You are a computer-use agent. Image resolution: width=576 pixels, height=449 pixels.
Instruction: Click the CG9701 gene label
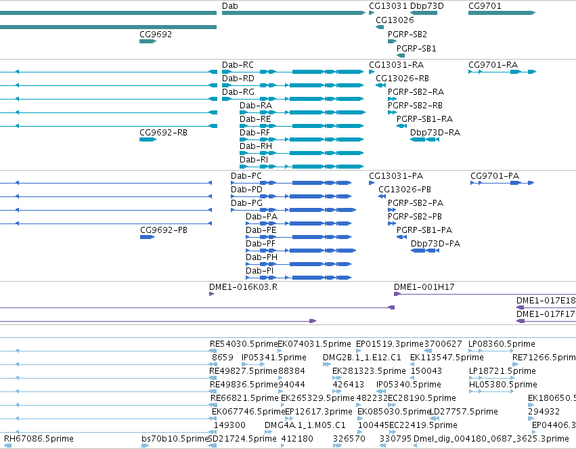(485, 6)
